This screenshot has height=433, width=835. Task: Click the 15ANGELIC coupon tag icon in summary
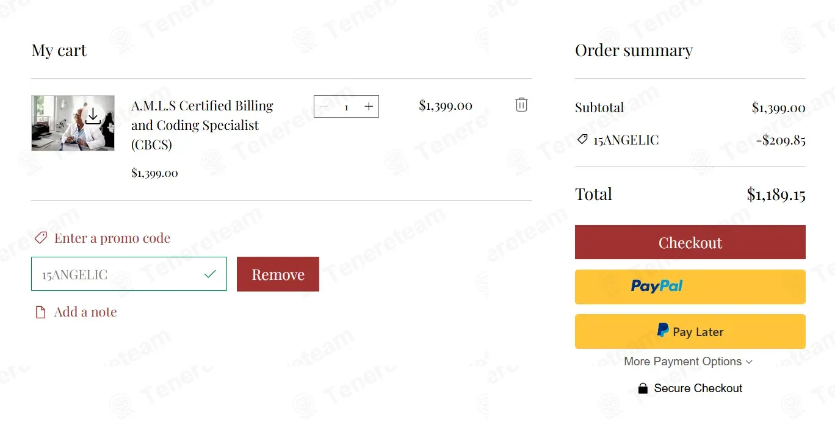582,140
